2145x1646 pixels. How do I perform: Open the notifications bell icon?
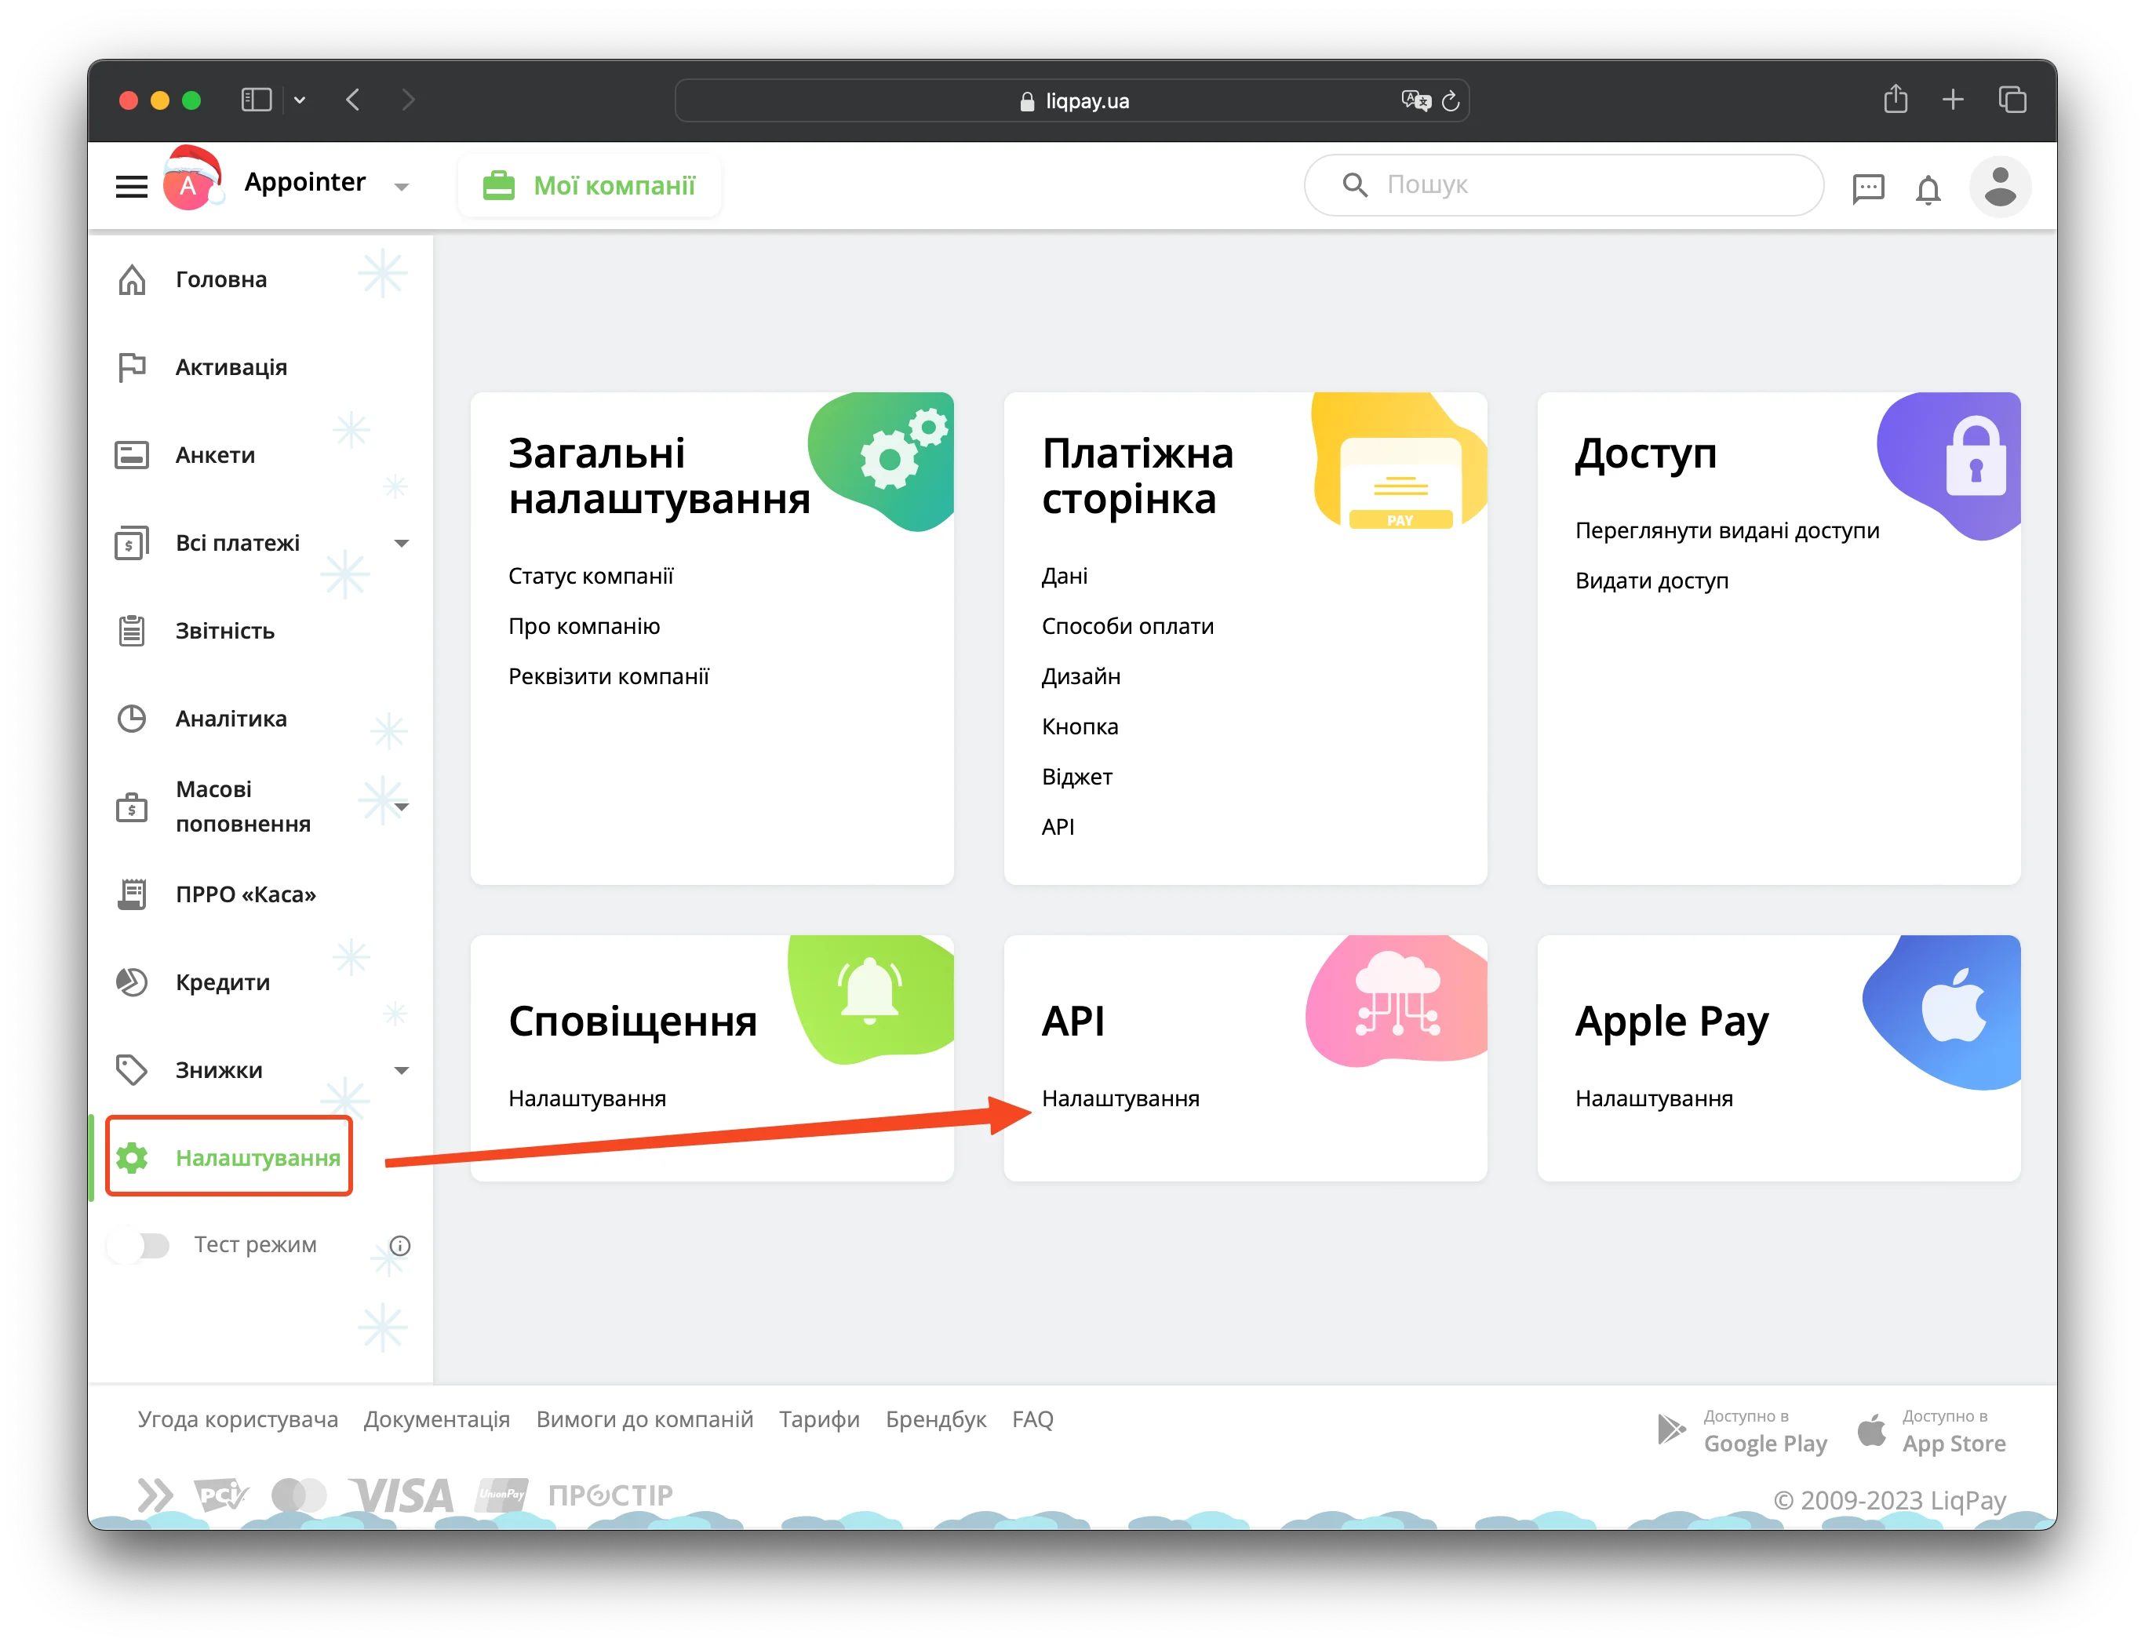(1928, 188)
